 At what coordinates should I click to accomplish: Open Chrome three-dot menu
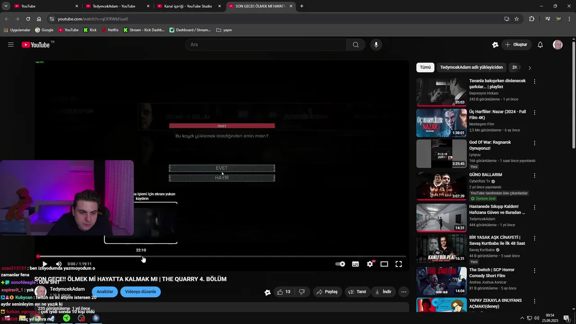(x=569, y=19)
